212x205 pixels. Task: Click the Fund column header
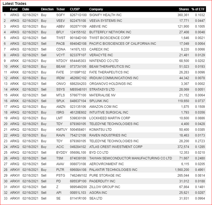click(x=14, y=9)
